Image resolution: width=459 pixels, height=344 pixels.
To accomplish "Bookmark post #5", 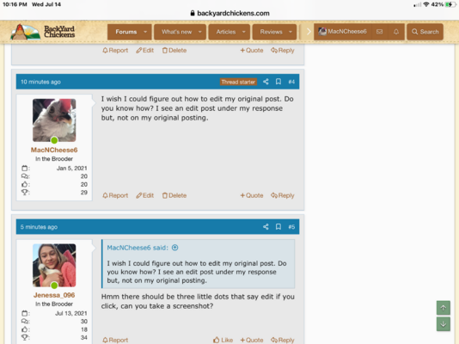I will [x=278, y=226].
